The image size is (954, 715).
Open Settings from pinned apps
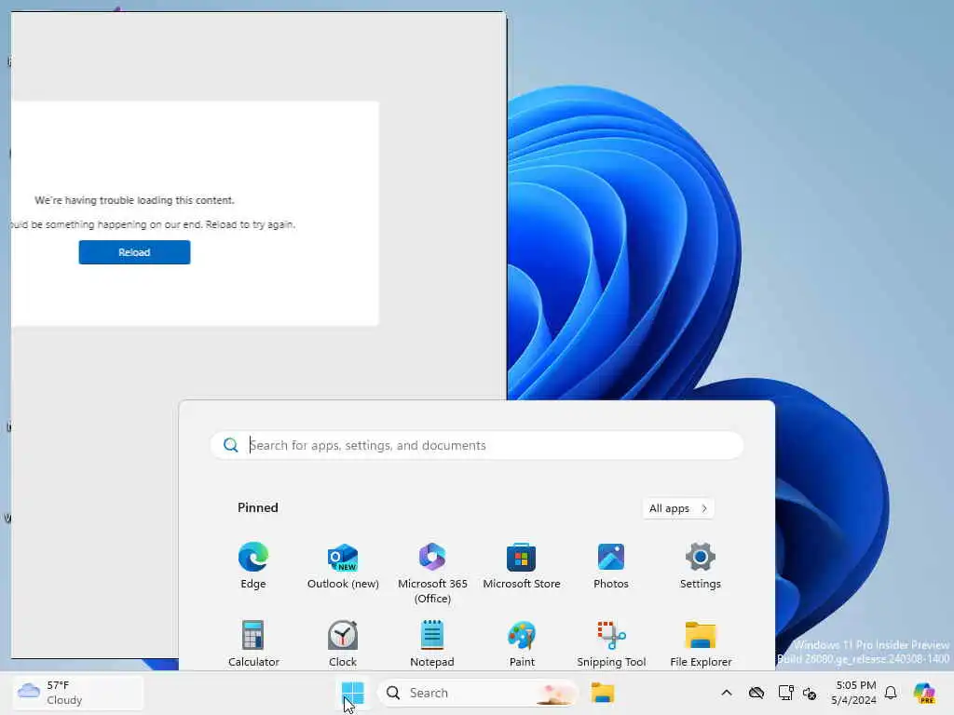(x=701, y=565)
